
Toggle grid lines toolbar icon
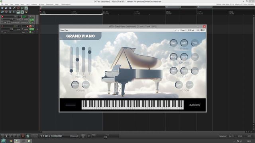[x=18, y=12]
